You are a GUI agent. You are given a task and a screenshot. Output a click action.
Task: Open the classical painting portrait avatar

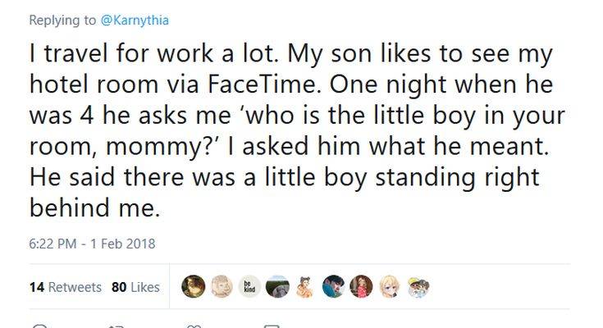(194, 286)
